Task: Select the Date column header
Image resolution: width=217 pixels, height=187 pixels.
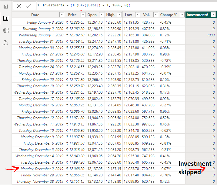Action: 35,15
